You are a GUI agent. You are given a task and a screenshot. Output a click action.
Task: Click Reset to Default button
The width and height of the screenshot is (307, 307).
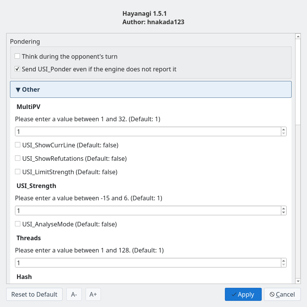click(34, 294)
